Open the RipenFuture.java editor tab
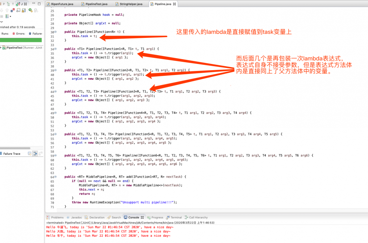368x243 pixels. [60, 4]
